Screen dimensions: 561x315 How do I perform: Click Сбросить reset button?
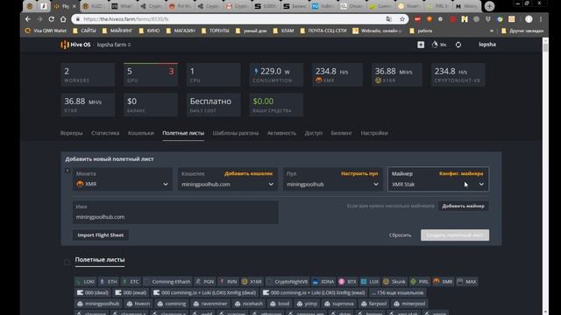tap(400, 235)
